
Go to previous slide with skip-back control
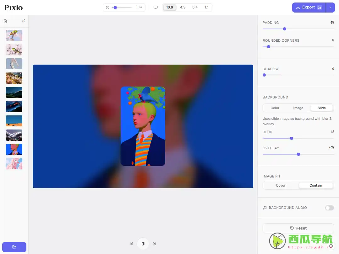[x=131, y=244]
